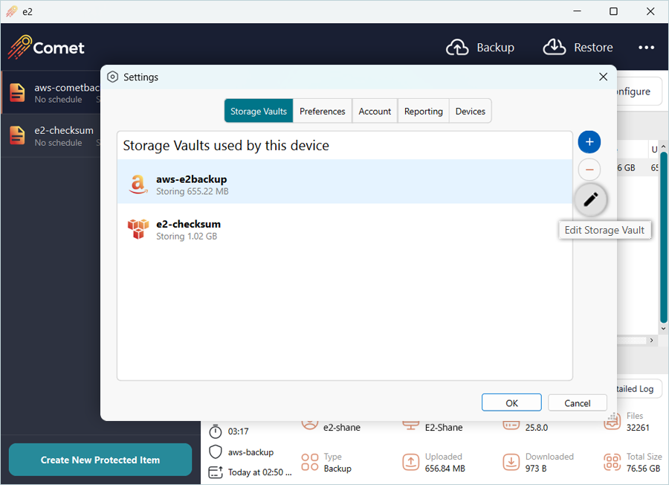Click the 'E2-Shane' device value
The height and width of the screenshot is (485, 669).
coord(444,428)
